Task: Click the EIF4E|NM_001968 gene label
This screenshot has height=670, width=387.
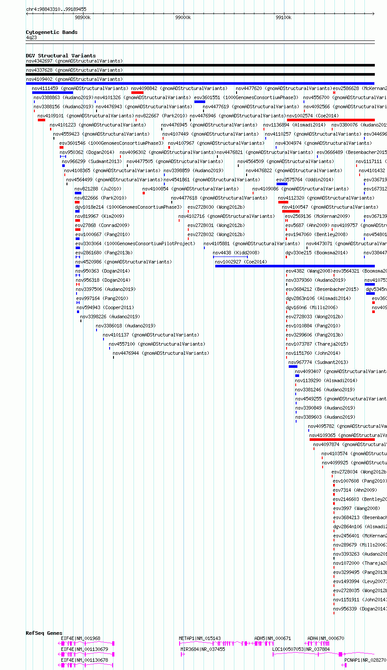Action: 80,639
